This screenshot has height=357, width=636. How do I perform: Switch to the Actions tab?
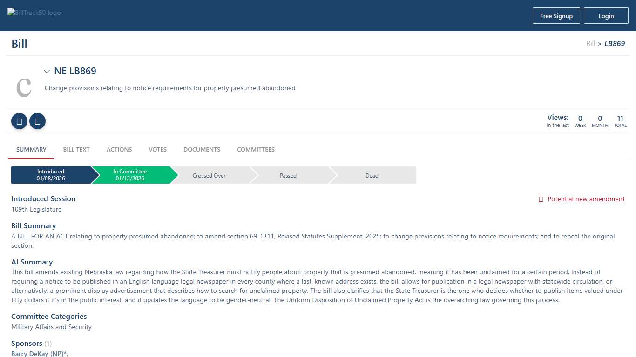119,150
